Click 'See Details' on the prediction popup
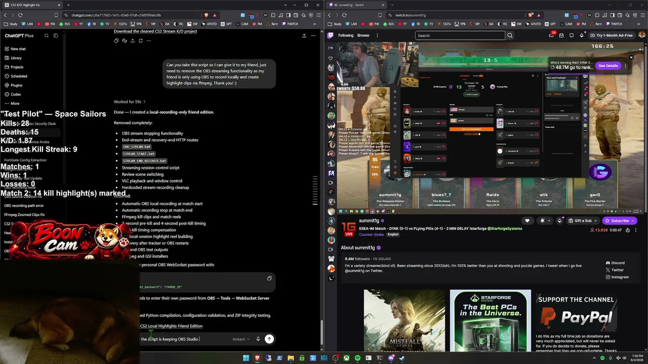 tap(608, 66)
